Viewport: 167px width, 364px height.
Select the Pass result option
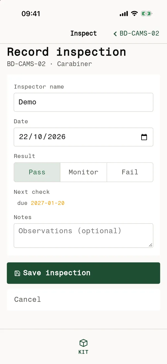point(37,172)
